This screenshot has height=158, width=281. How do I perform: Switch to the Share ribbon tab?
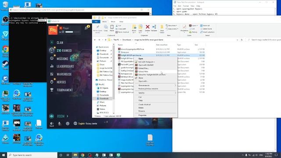click(x=113, y=22)
